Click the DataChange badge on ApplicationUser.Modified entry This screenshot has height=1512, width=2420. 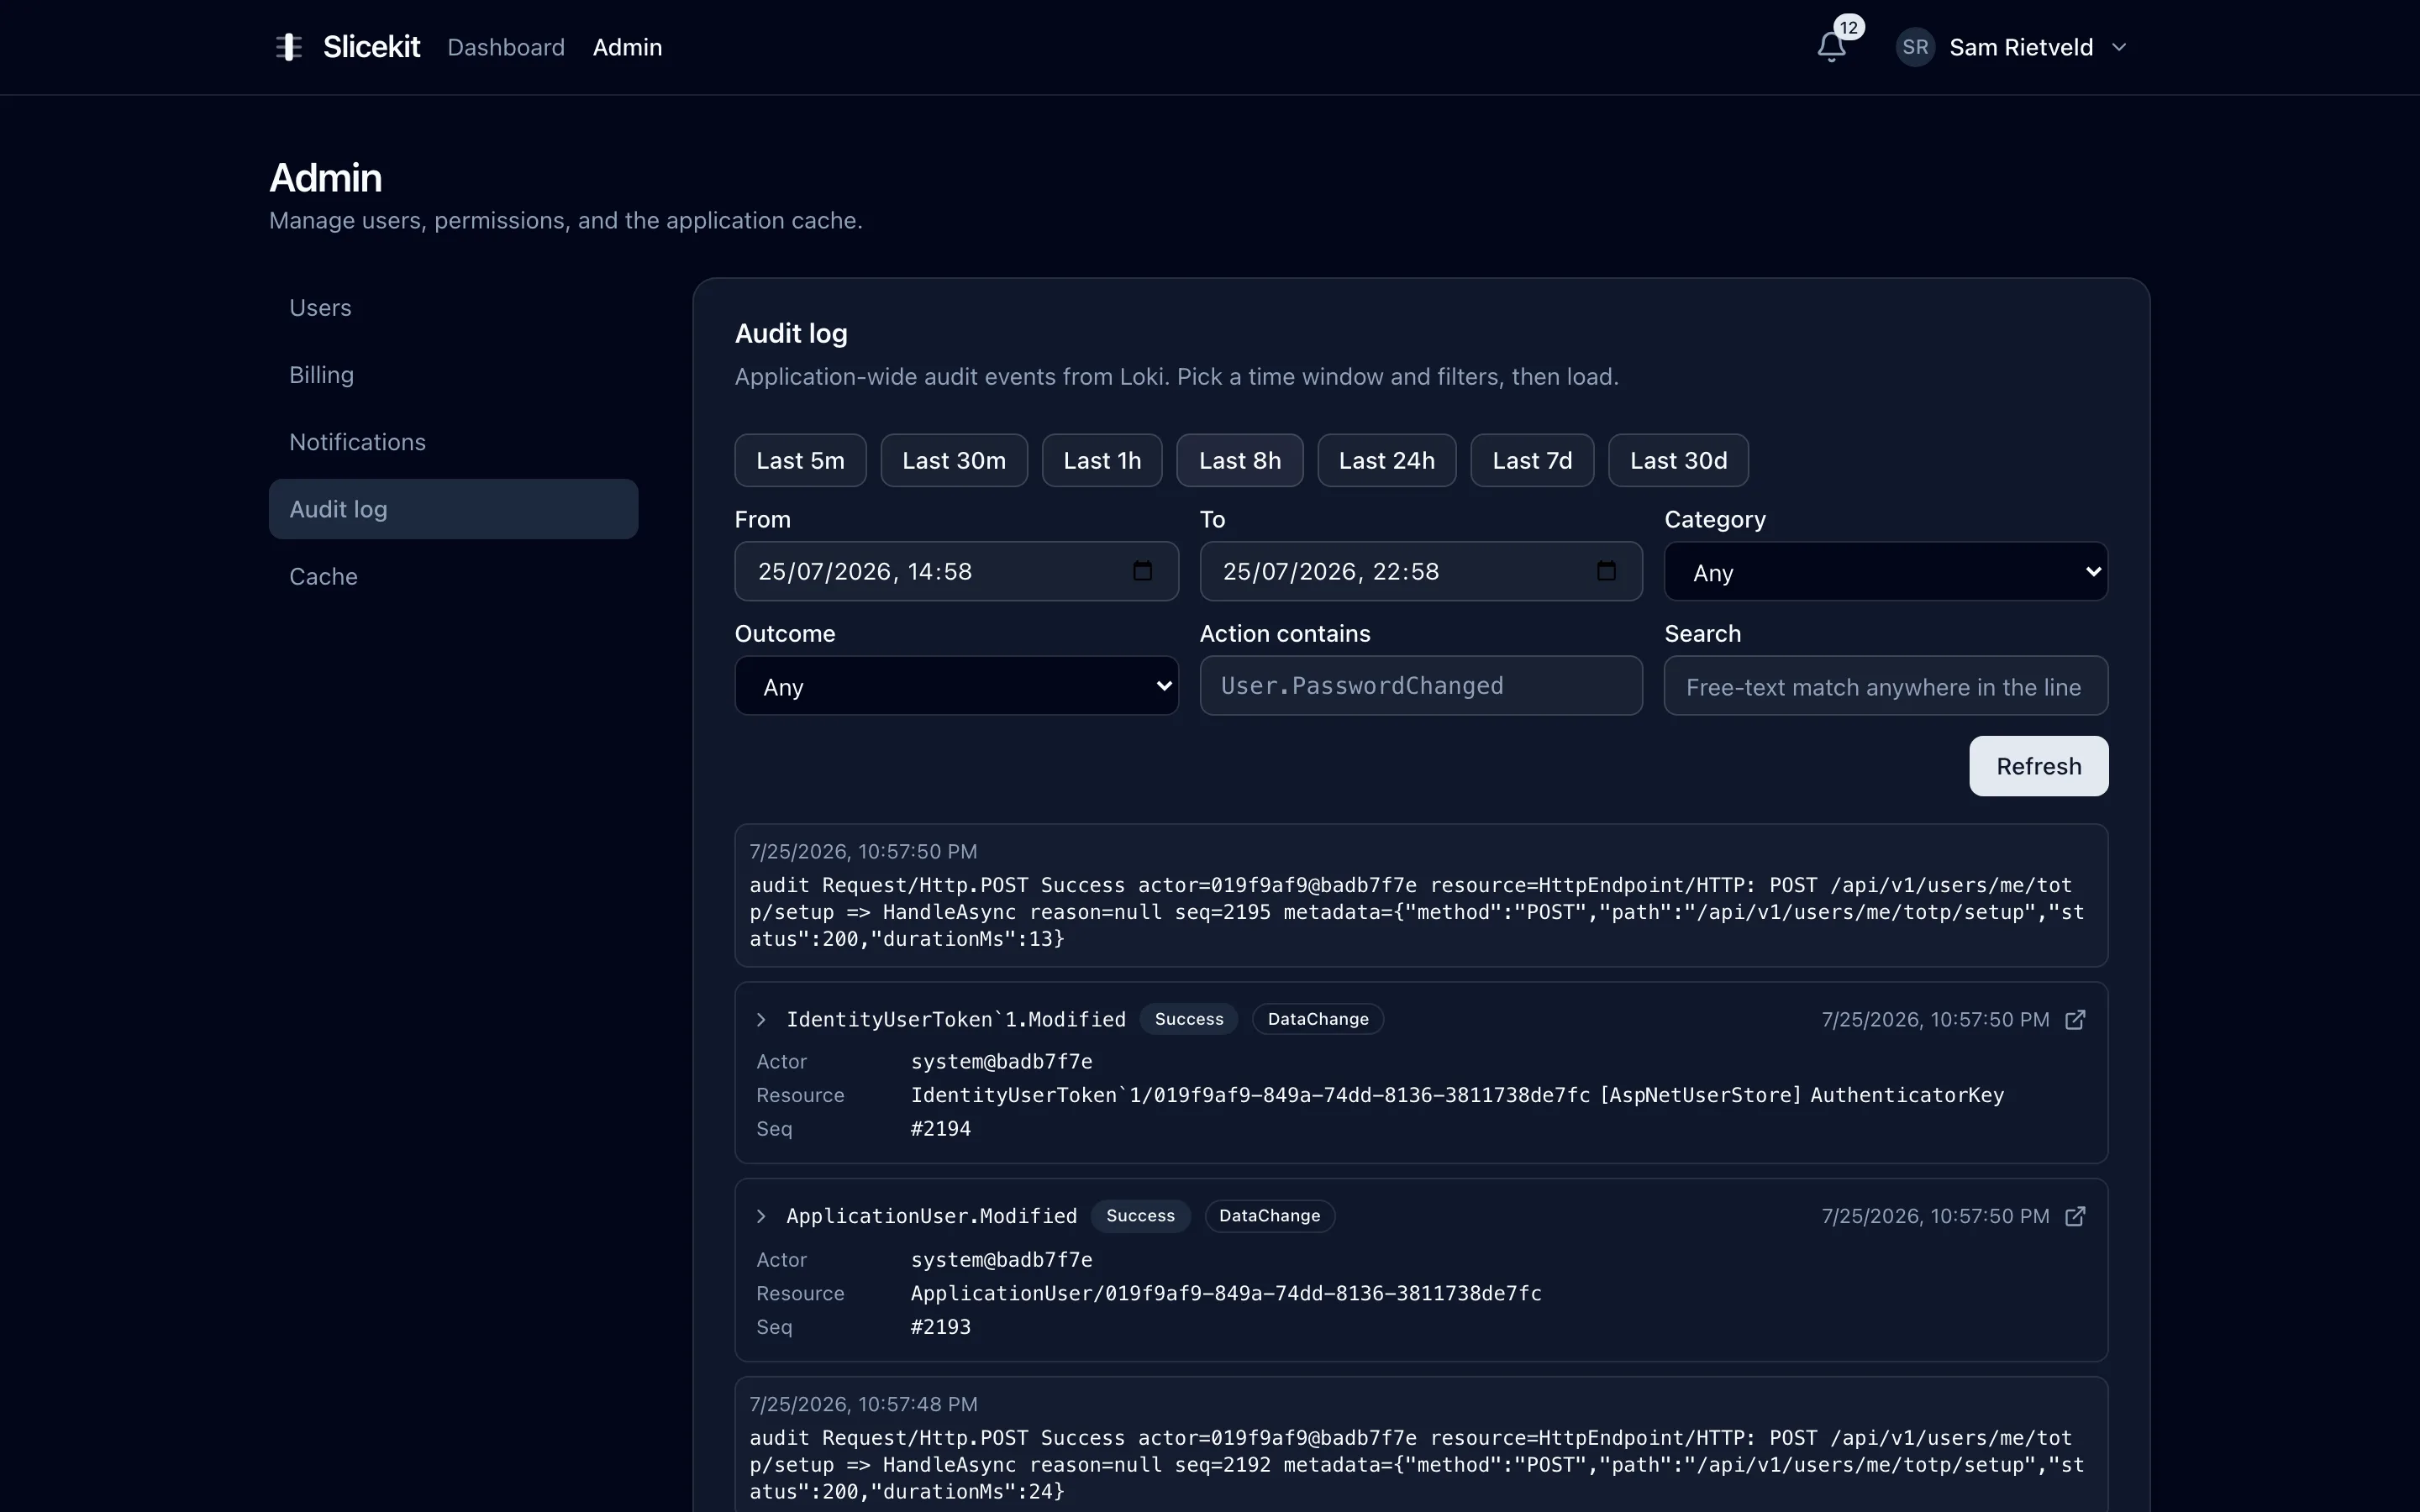tap(1269, 1216)
